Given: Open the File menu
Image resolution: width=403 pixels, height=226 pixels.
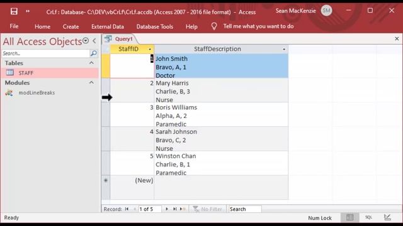Looking at the screenshot, I should [14, 26].
